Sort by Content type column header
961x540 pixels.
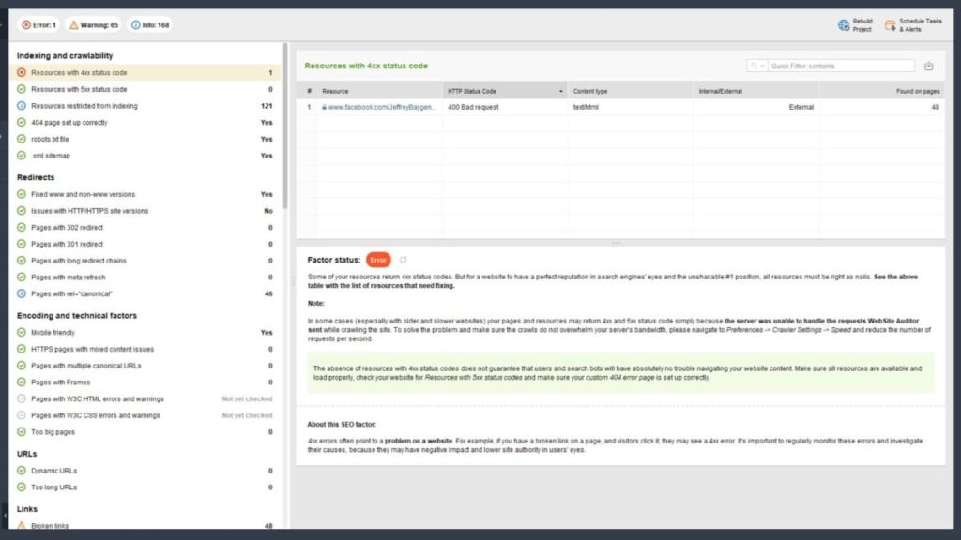(630, 91)
